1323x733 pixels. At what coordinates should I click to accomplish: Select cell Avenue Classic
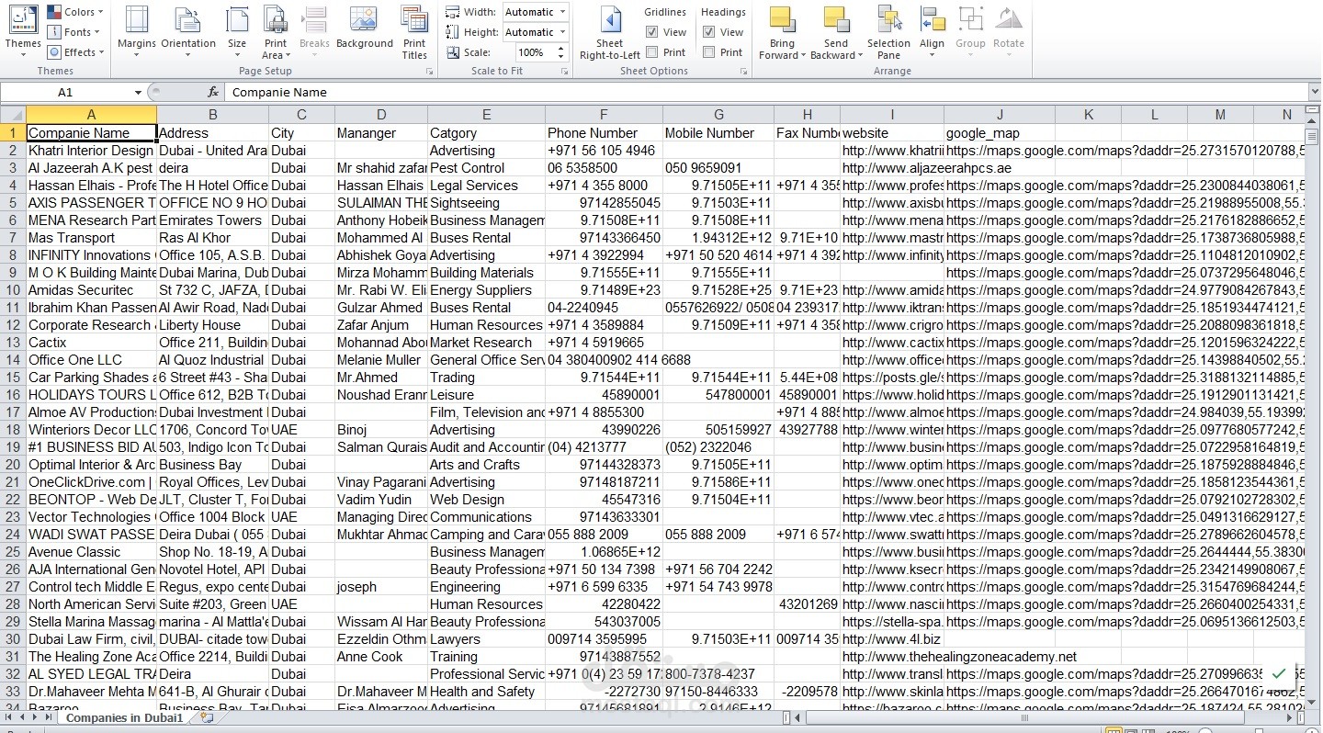pyautogui.click(x=91, y=552)
